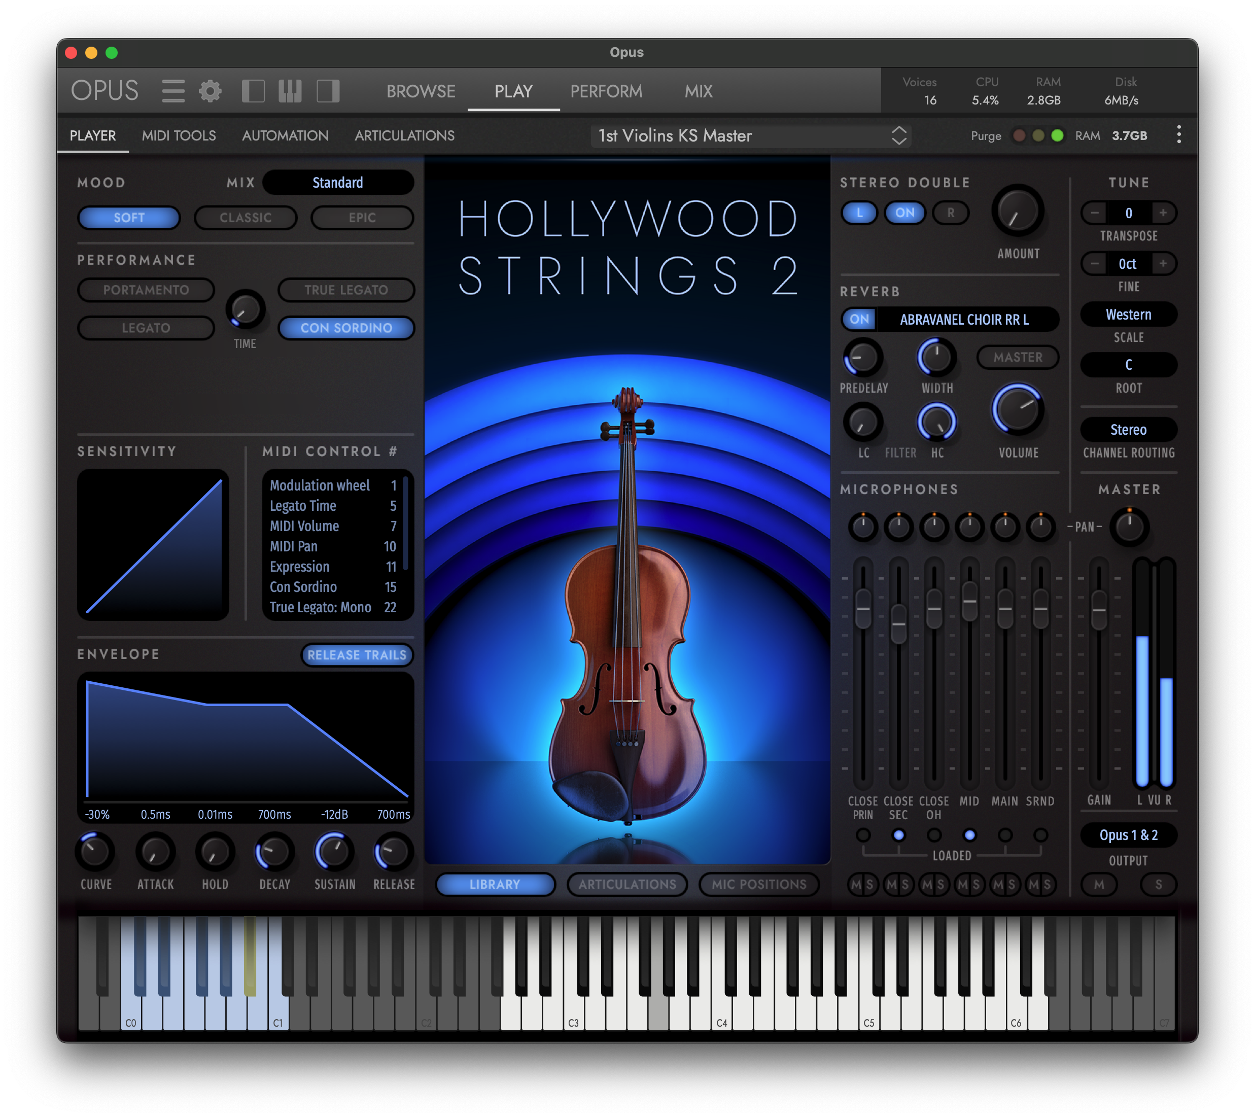Screen dimensions: 1255x1118
Task: Select the Epic mood
Action: point(362,218)
